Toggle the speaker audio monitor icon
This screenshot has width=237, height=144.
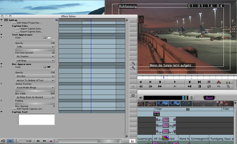(141, 98)
